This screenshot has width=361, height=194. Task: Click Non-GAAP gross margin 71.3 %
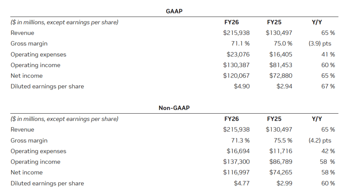[x=240, y=140]
